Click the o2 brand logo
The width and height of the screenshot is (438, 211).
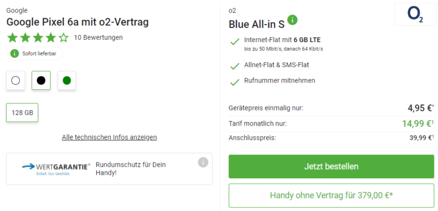tap(415, 15)
